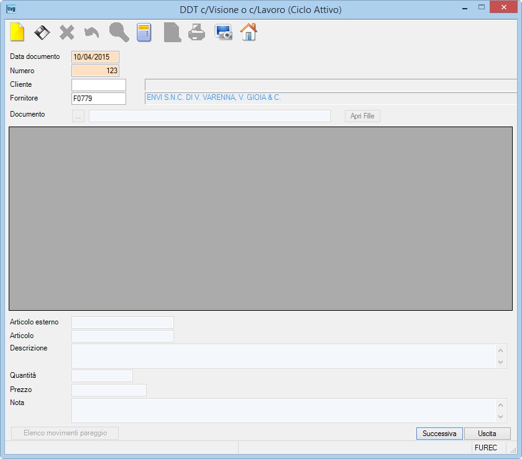
Task: Print using the printer icon
Action: [196, 32]
